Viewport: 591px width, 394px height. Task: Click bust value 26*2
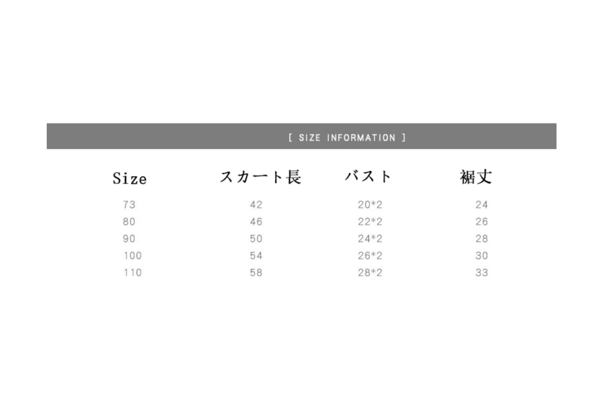point(370,256)
